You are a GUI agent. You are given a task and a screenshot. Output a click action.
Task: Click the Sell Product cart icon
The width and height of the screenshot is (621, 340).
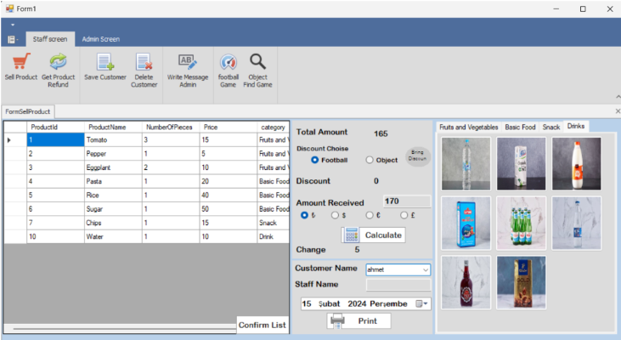click(x=20, y=63)
